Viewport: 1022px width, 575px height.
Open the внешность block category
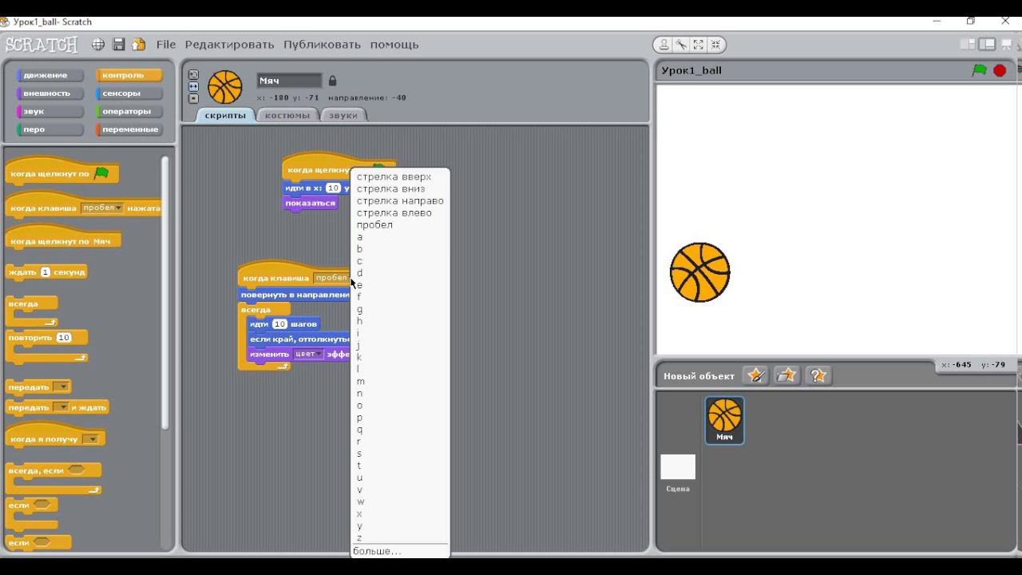pos(50,93)
